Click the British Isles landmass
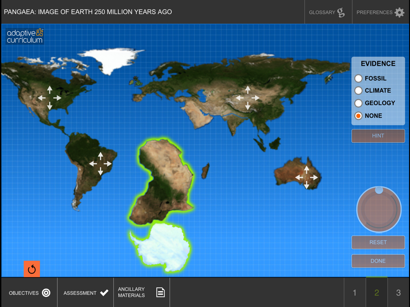 pos(136,81)
